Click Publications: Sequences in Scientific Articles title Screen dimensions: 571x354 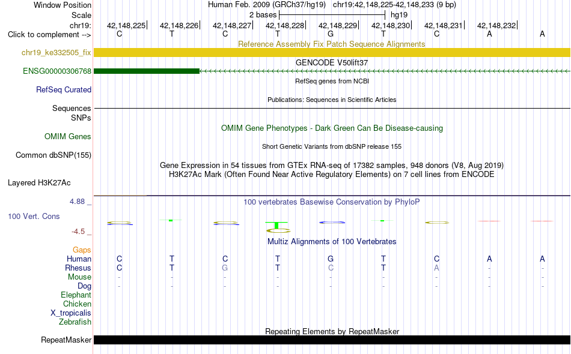[x=332, y=100]
